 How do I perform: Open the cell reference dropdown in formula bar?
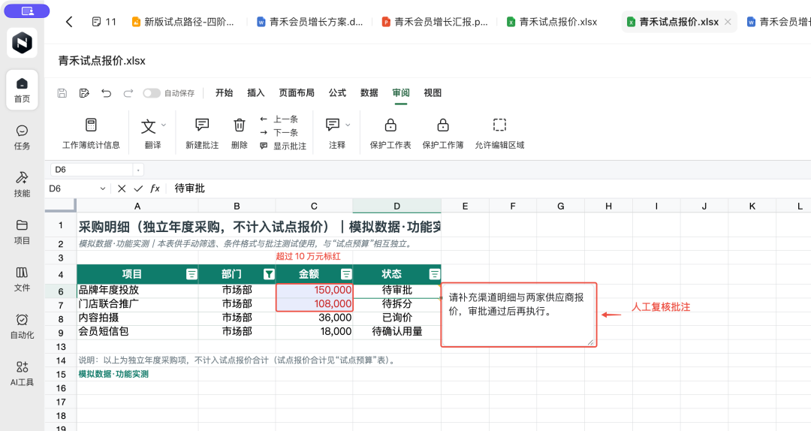[x=102, y=189]
